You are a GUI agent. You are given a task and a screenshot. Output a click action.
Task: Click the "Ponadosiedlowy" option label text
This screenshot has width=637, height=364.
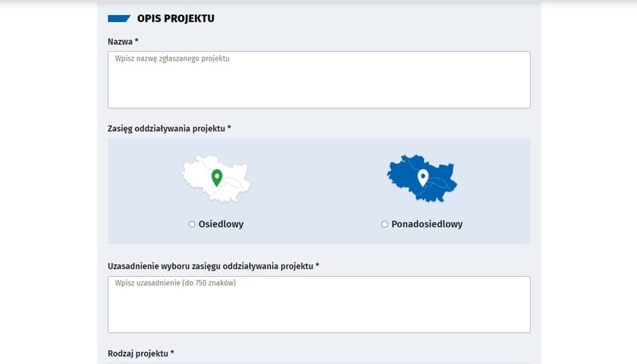(427, 224)
